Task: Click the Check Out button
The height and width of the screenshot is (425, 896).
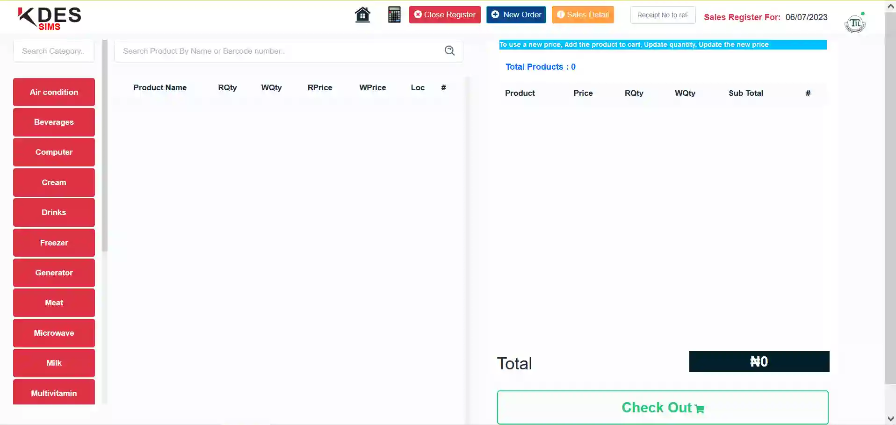Action: coord(662,407)
